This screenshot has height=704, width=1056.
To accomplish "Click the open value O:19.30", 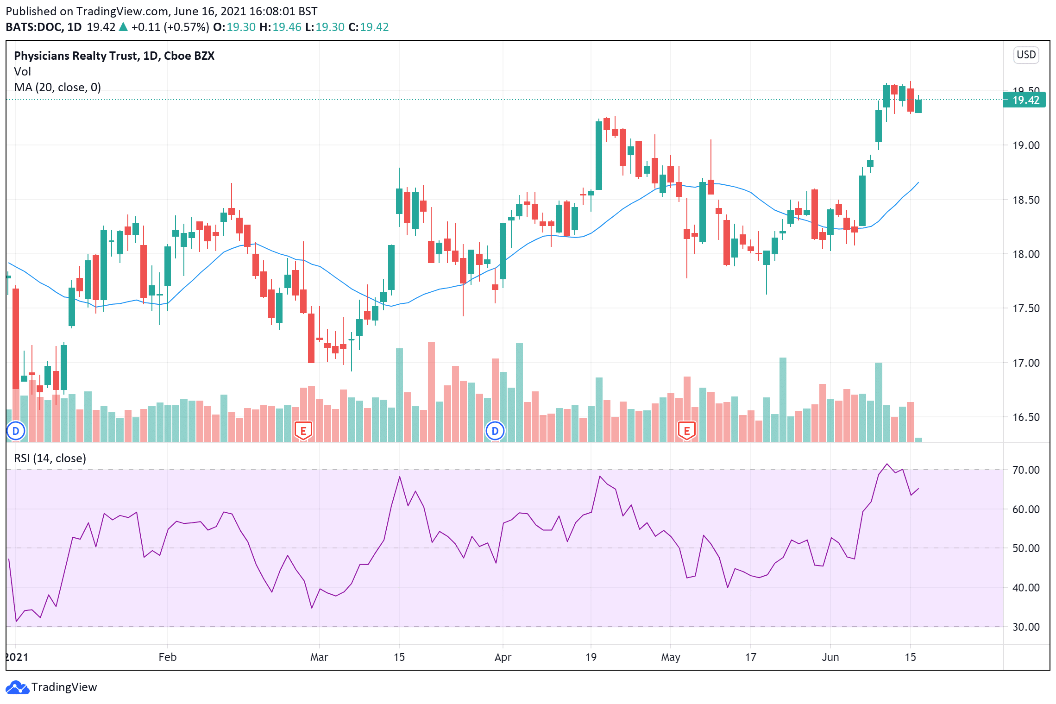I will click(x=234, y=27).
